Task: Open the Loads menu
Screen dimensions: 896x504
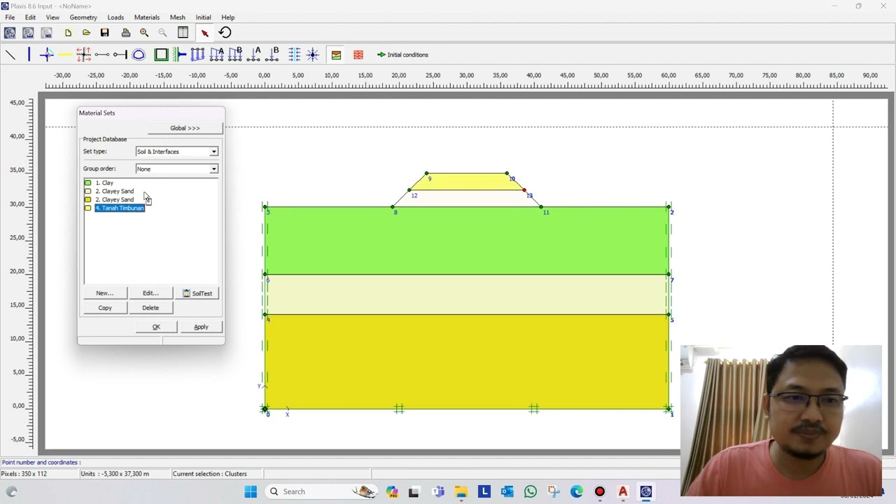Action: pos(115,17)
